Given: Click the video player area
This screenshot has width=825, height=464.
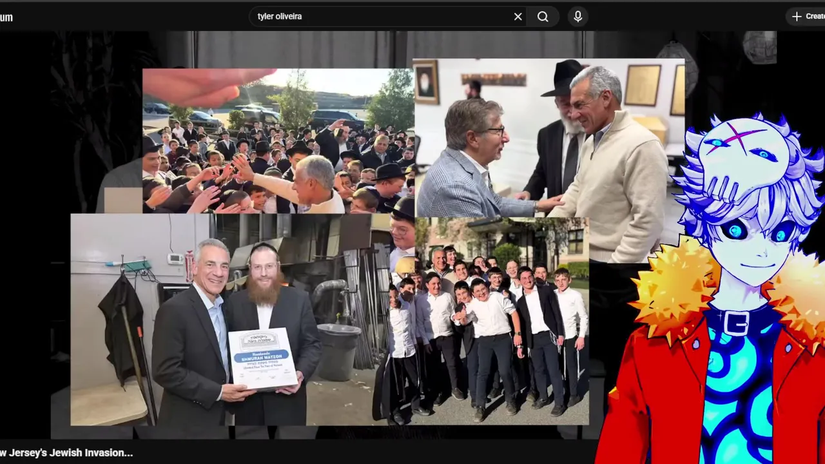Looking at the screenshot, I should coord(412,235).
